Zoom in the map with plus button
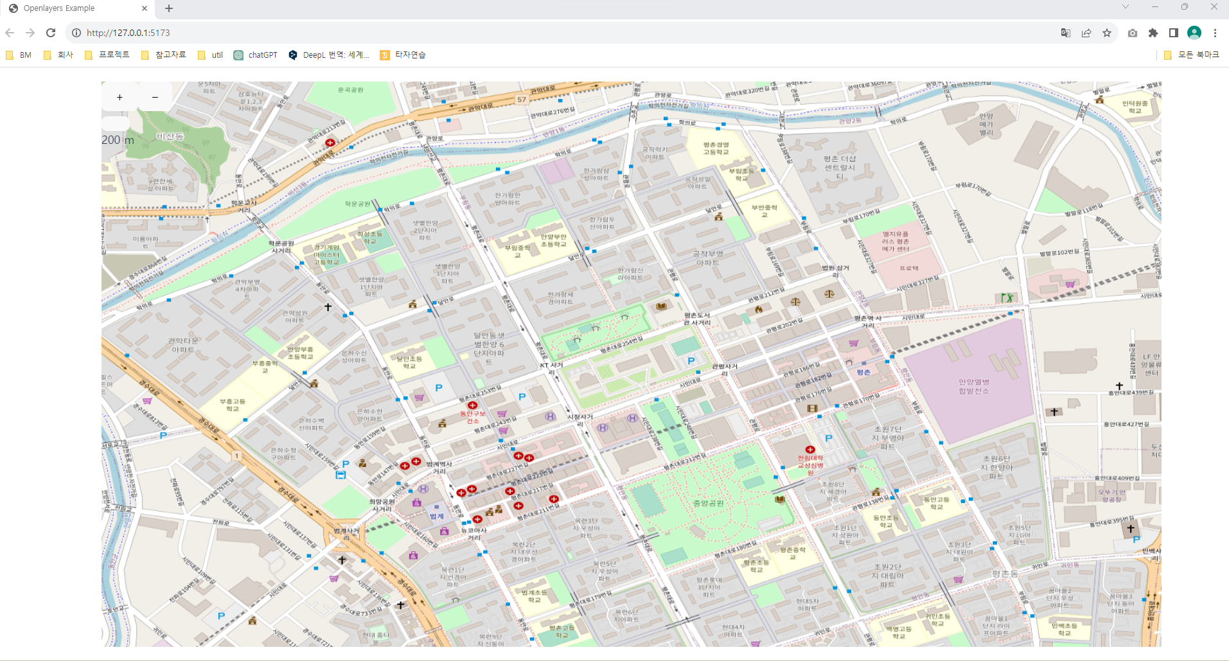 point(119,98)
